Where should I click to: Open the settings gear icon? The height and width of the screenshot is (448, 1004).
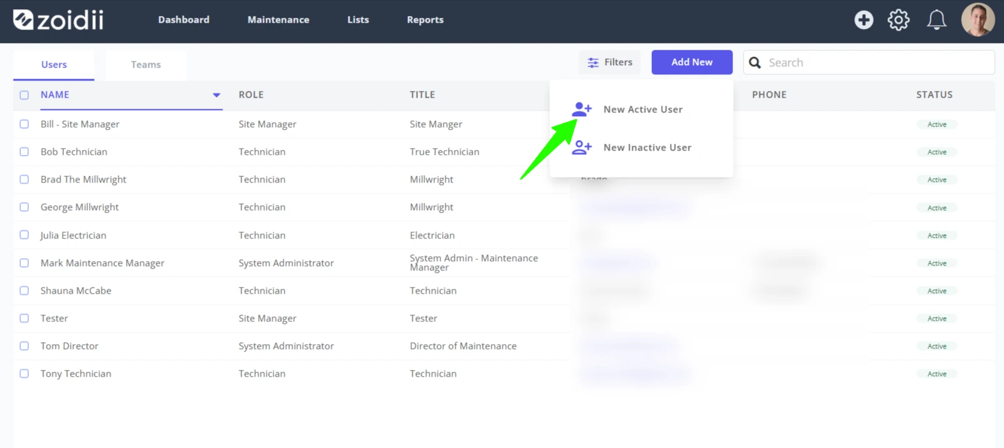(x=898, y=20)
